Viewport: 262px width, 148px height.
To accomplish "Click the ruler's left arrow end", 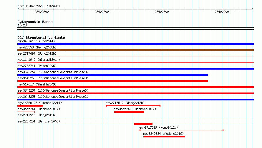I will (18, 9).
